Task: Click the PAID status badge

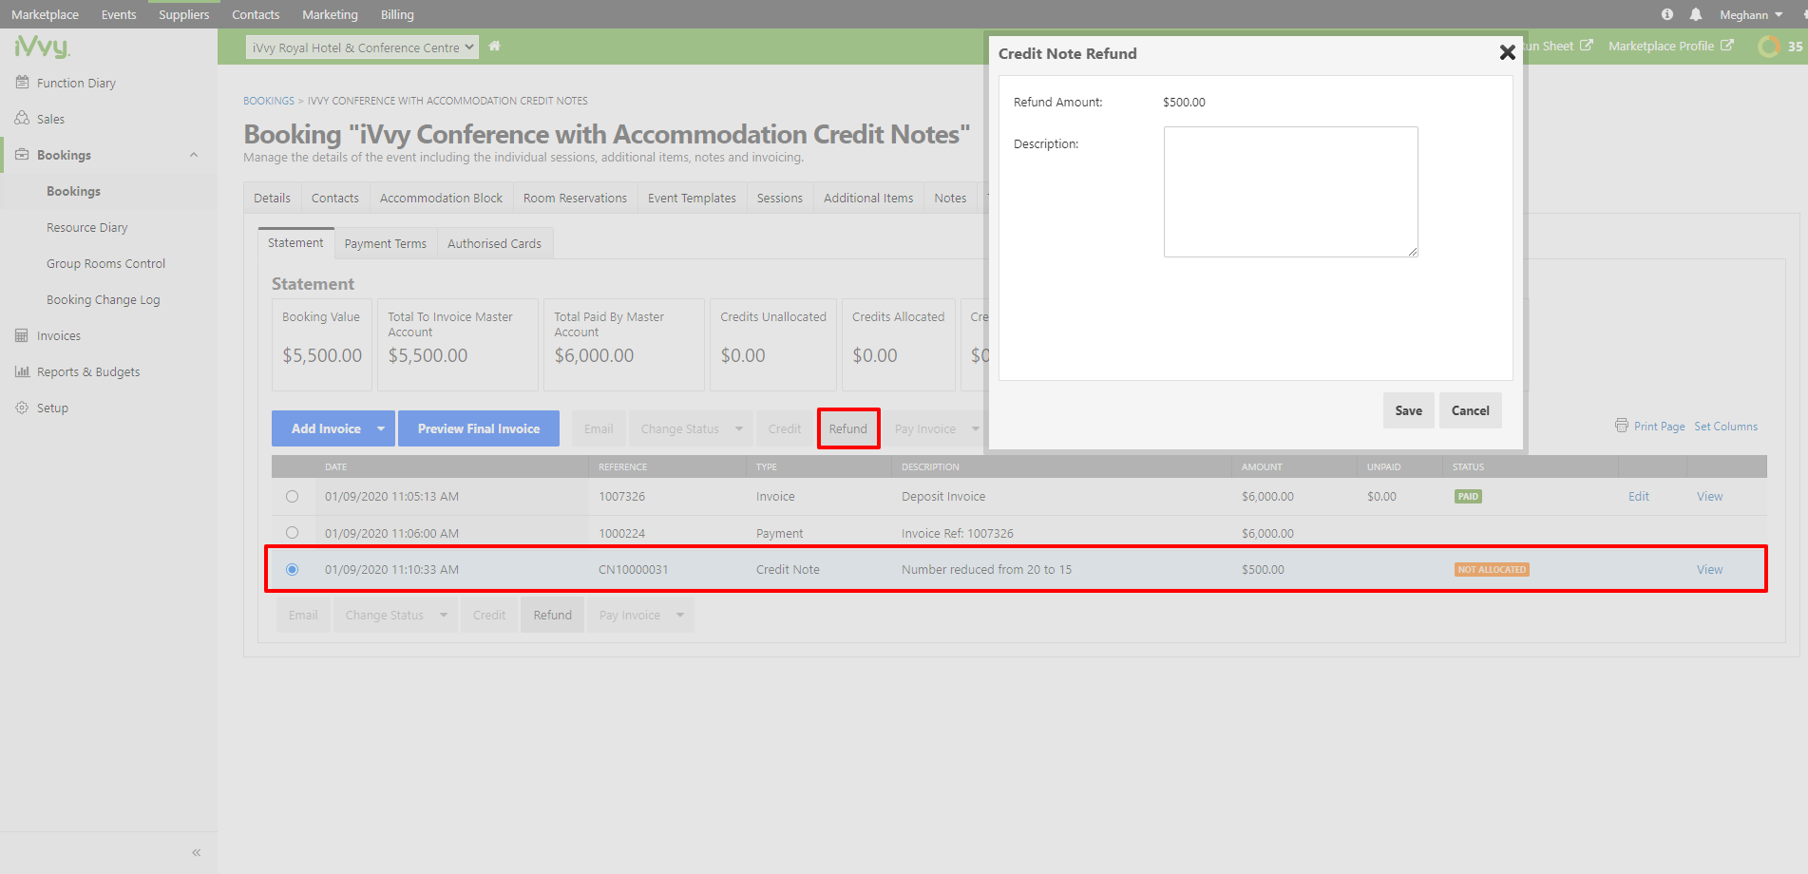Action: tap(1468, 496)
